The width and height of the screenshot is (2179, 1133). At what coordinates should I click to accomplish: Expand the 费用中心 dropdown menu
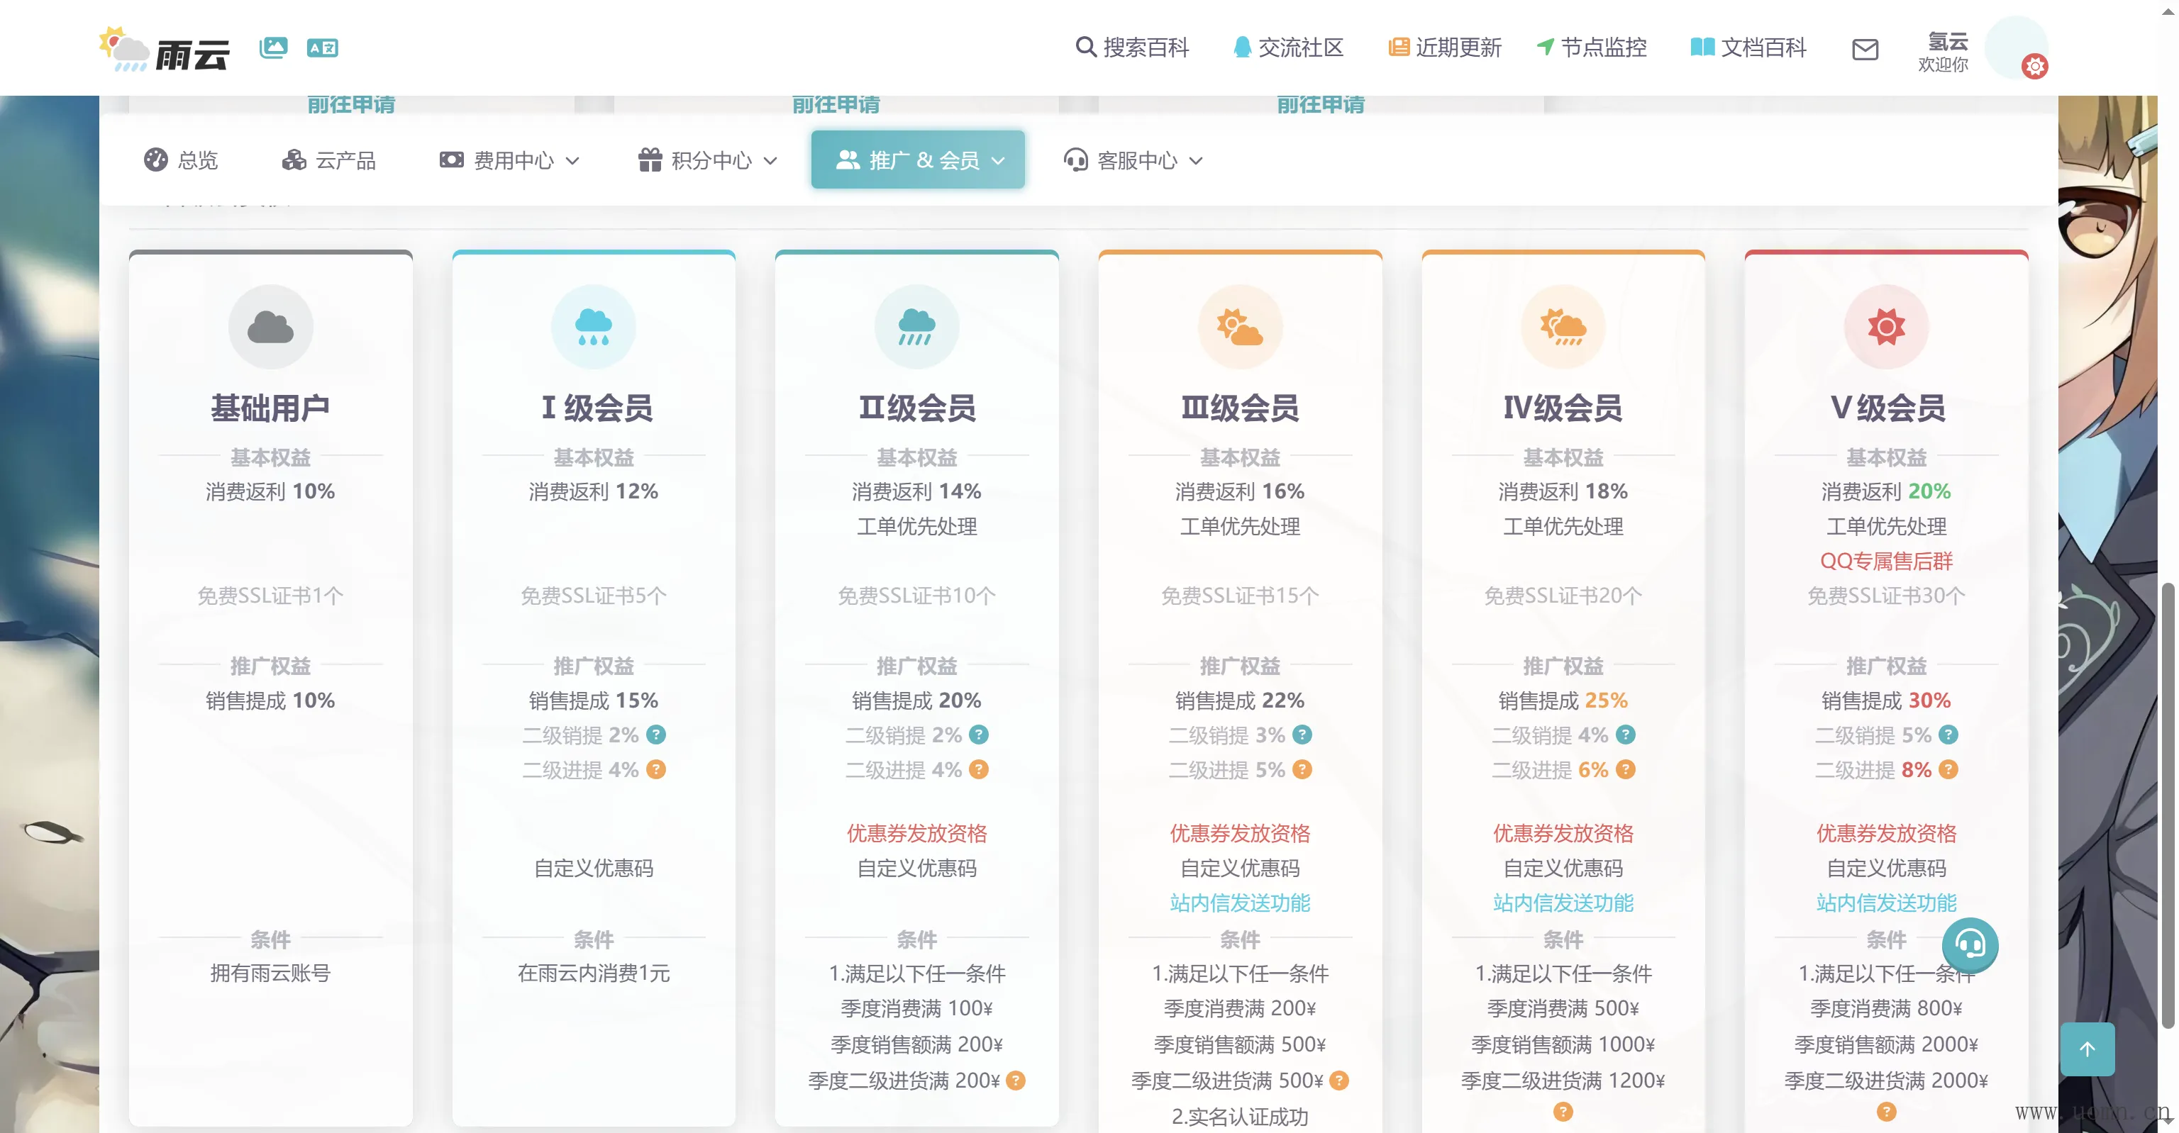pyautogui.click(x=509, y=160)
